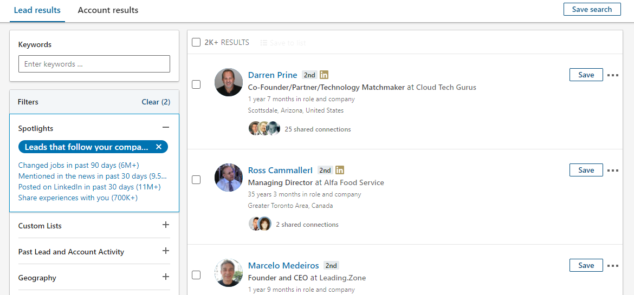Collapse the Spotlights filter section
This screenshot has height=295, width=634.
click(x=165, y=127)
